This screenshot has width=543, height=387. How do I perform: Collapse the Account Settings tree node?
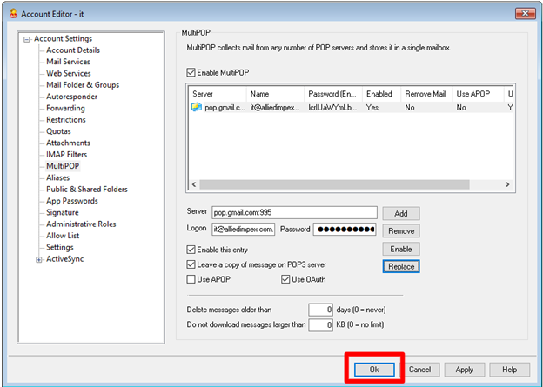(x=27, y=39)
